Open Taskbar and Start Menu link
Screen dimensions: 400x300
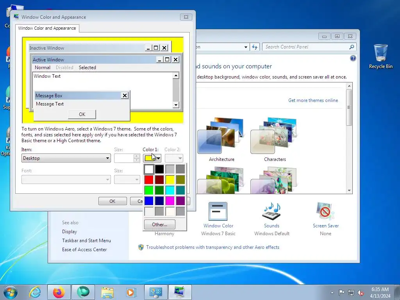[x=86, y=241]
